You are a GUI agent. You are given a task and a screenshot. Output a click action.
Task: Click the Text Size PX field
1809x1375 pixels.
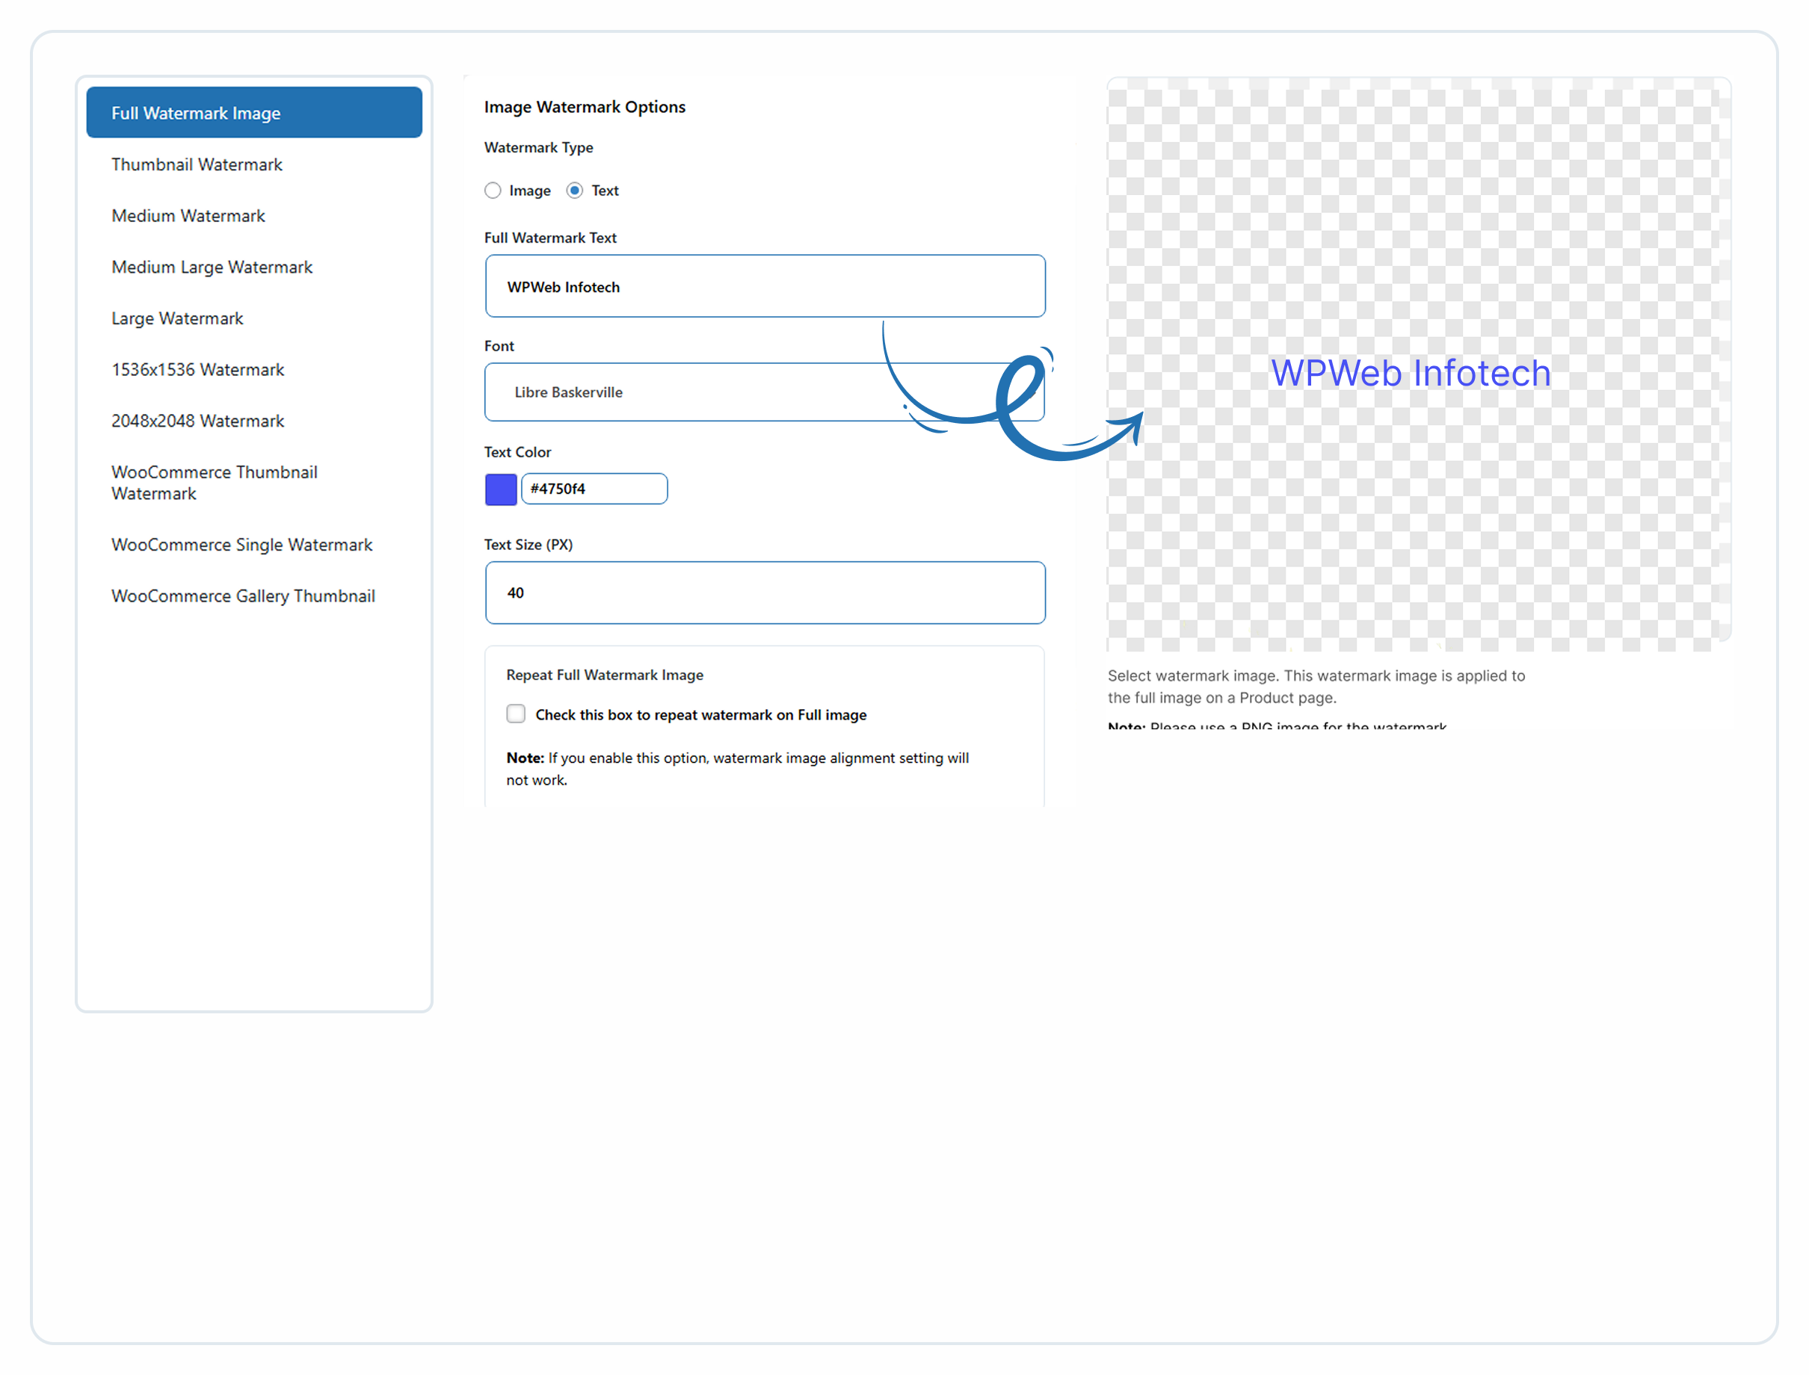(764, 593)
